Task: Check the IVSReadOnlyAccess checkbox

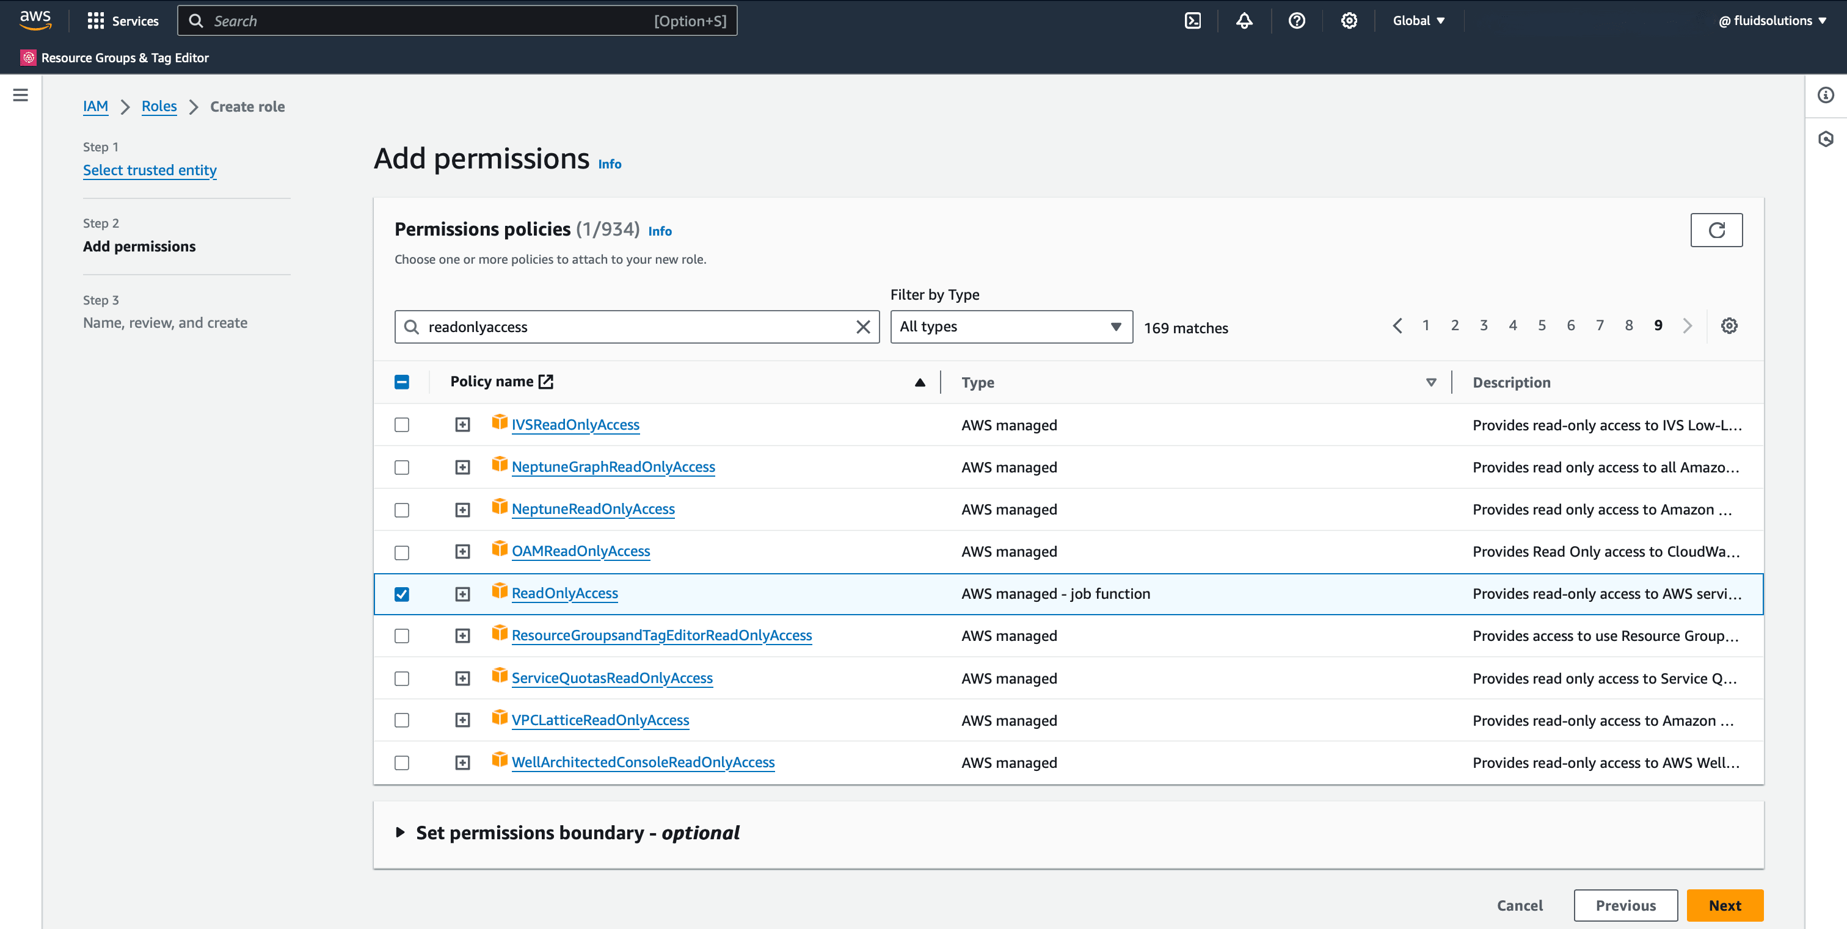Action: (401, 425)
